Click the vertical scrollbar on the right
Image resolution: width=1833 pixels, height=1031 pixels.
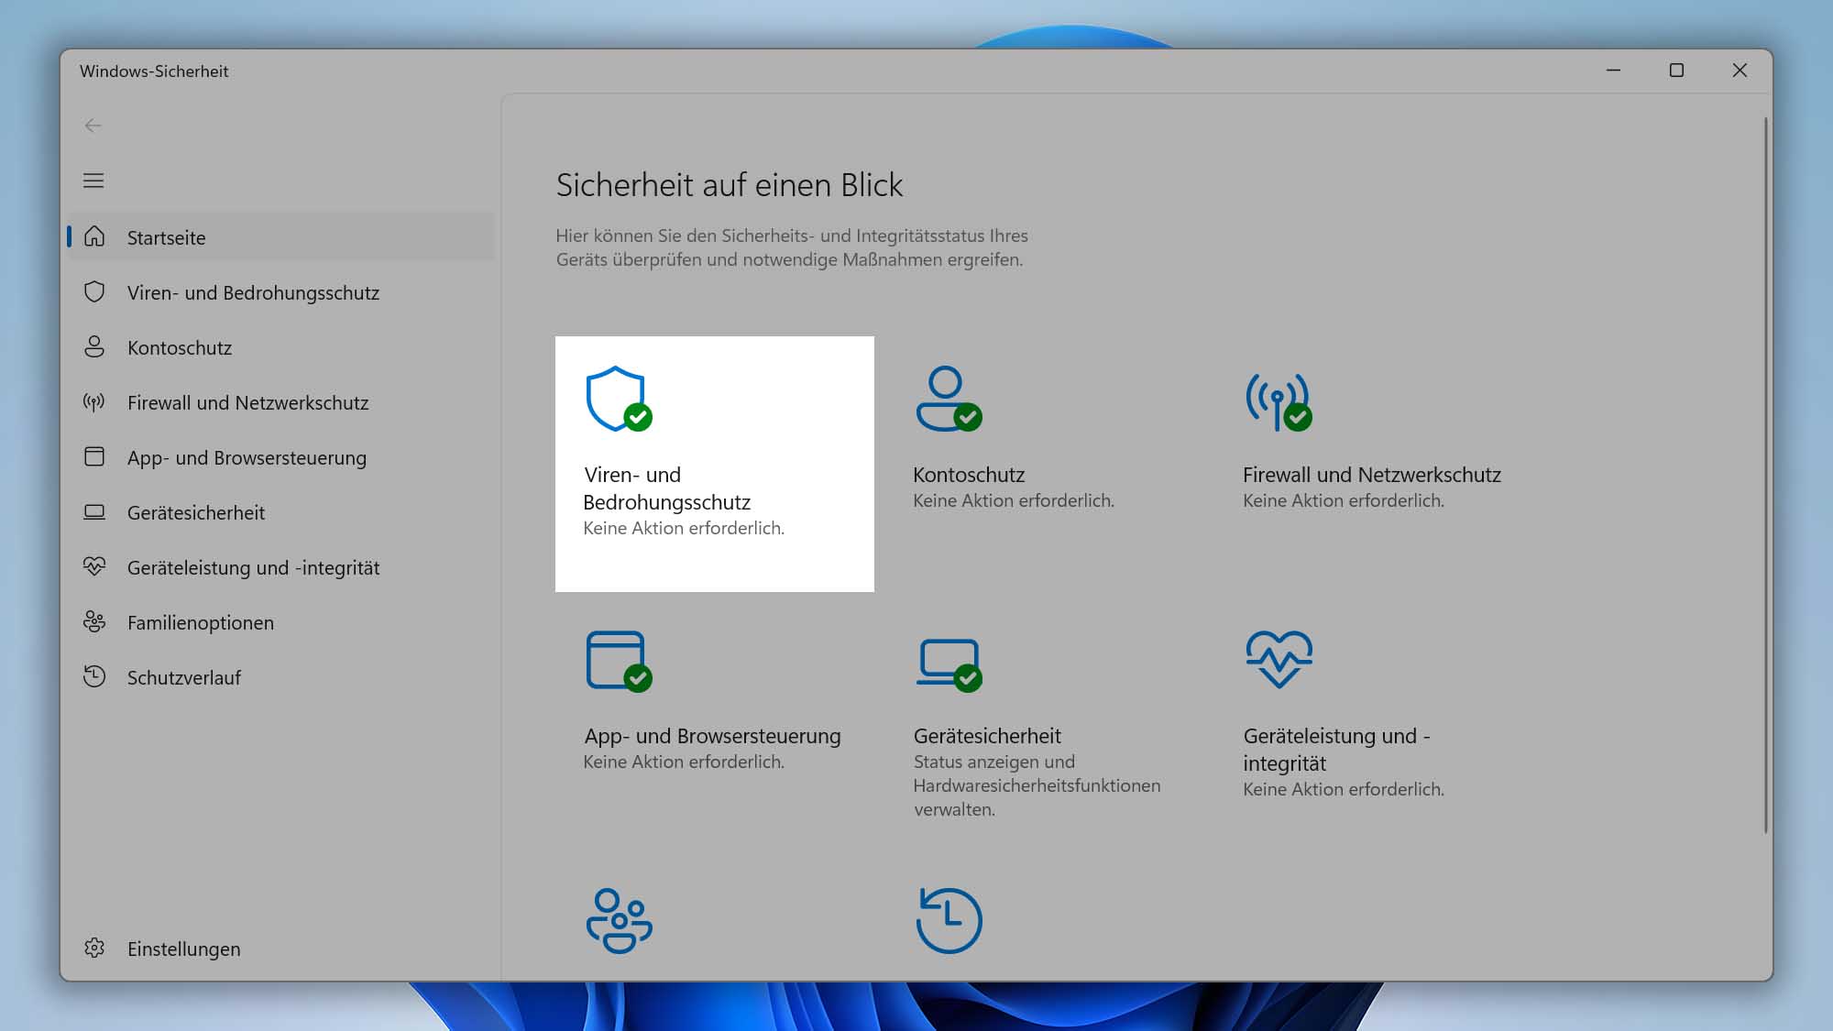point(1765,475)
